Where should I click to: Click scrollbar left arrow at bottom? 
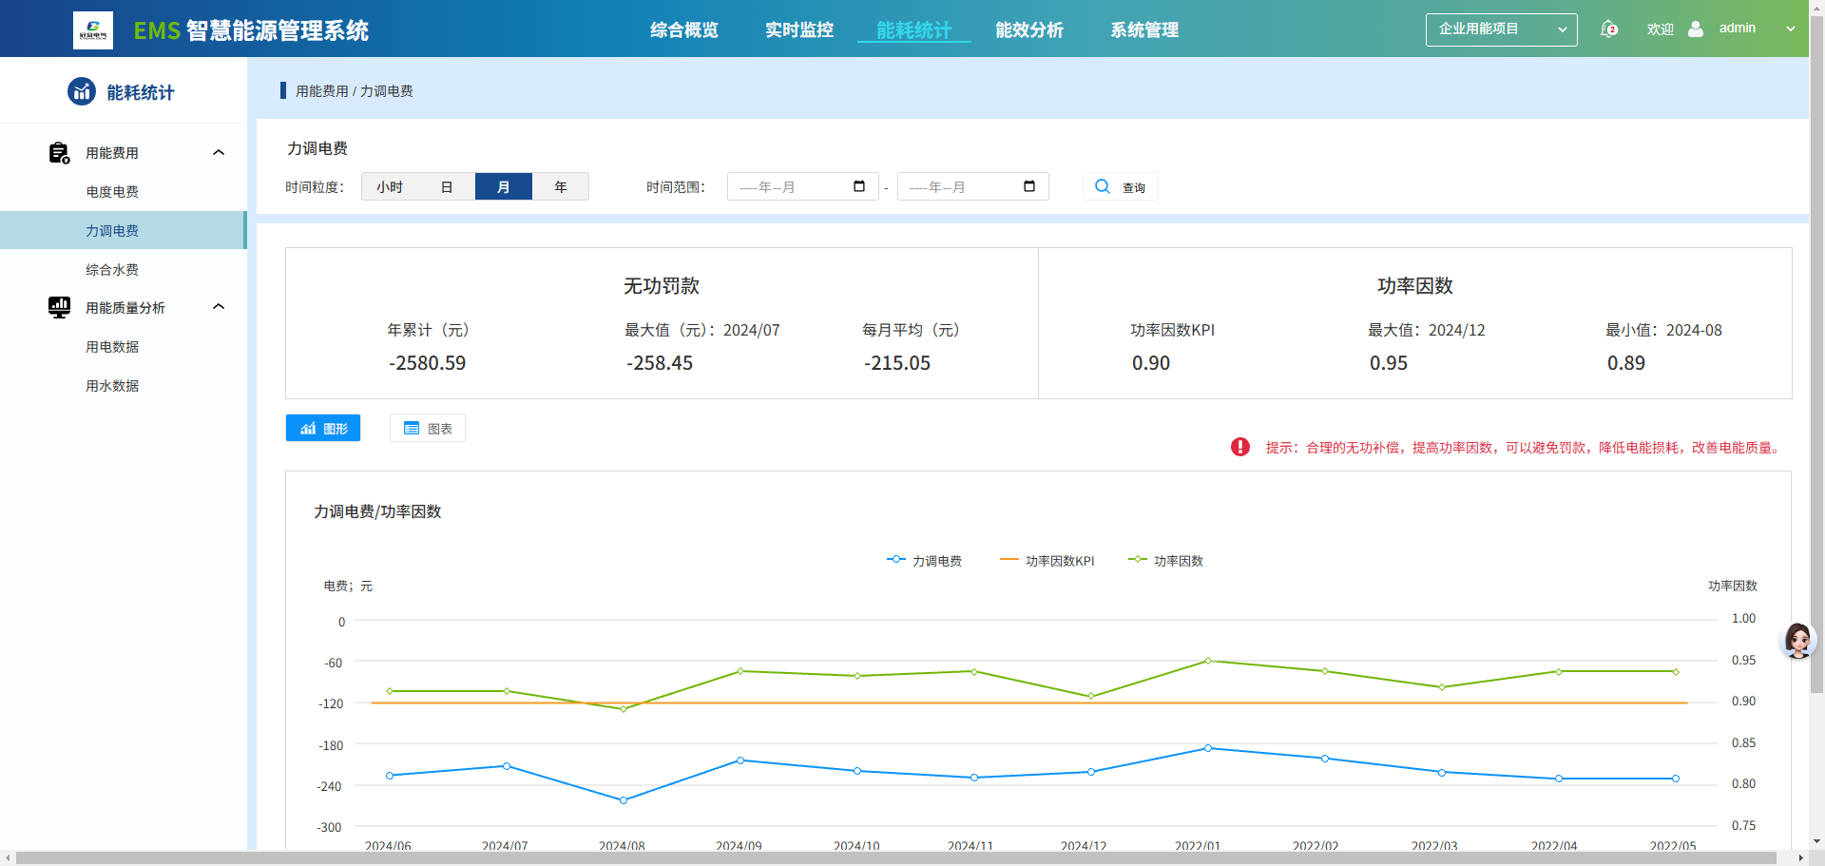click(x=8, y=858)
